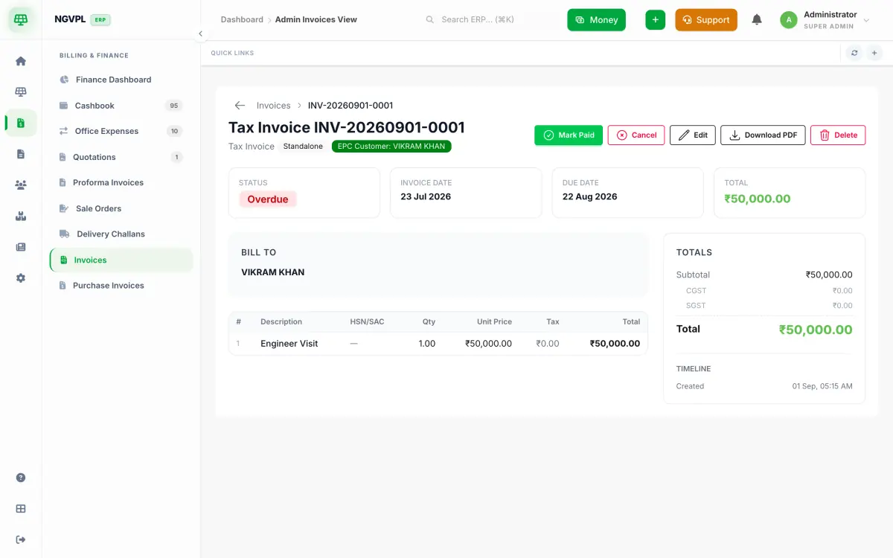
Task: Open Proforma Invoices in the sidebar
Action: (121, 182)
